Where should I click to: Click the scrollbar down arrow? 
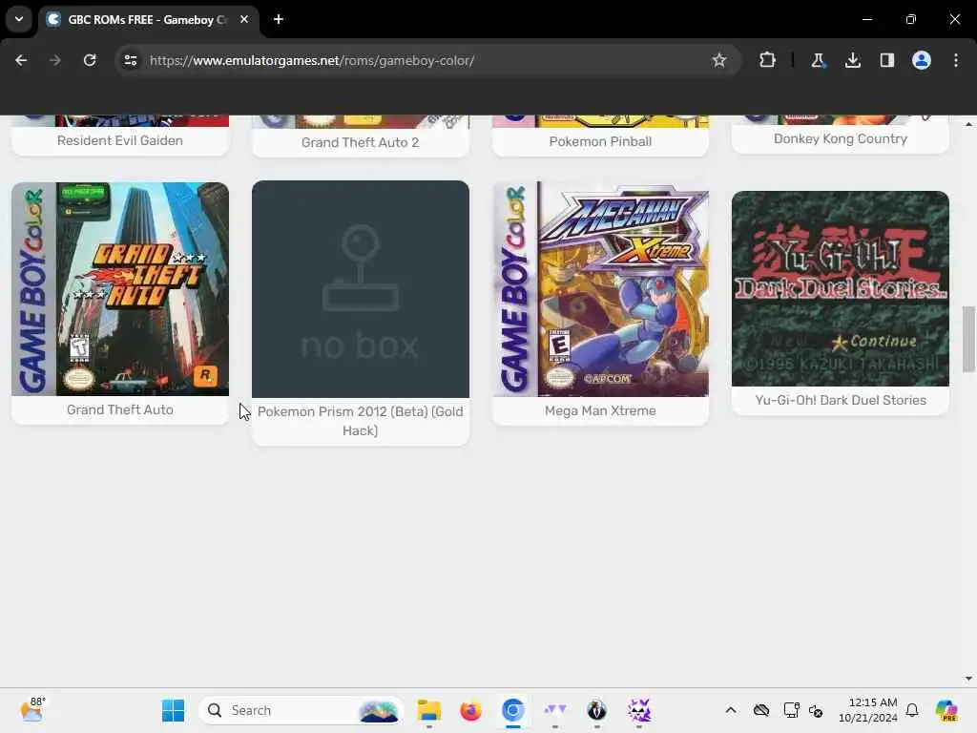(968, 679)
